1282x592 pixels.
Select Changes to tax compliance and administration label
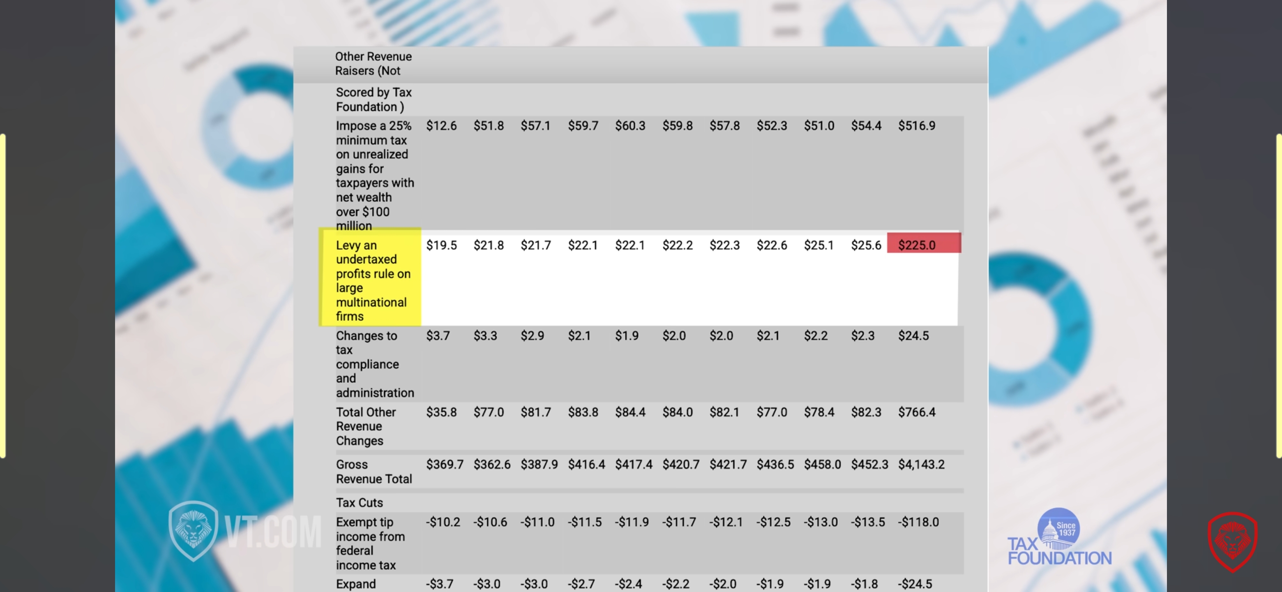374,364
